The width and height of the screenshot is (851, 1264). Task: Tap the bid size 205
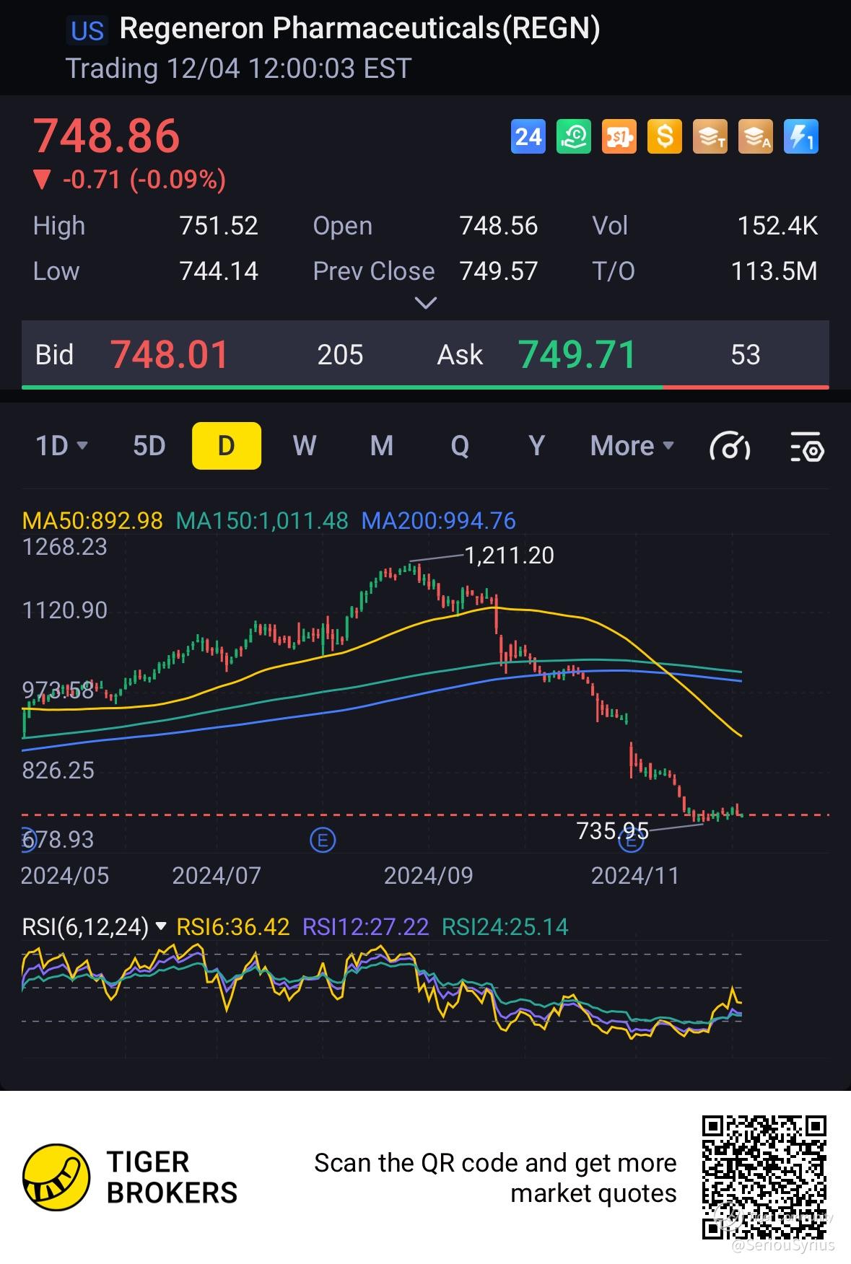tap(340, 355)
